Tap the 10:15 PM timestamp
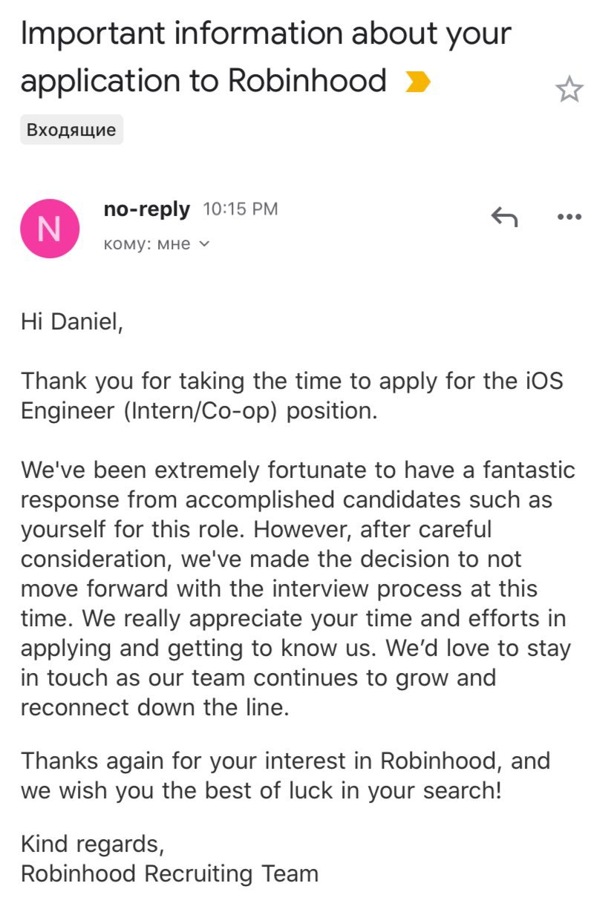This screenshot has width=611, height=906. point(241,210)
